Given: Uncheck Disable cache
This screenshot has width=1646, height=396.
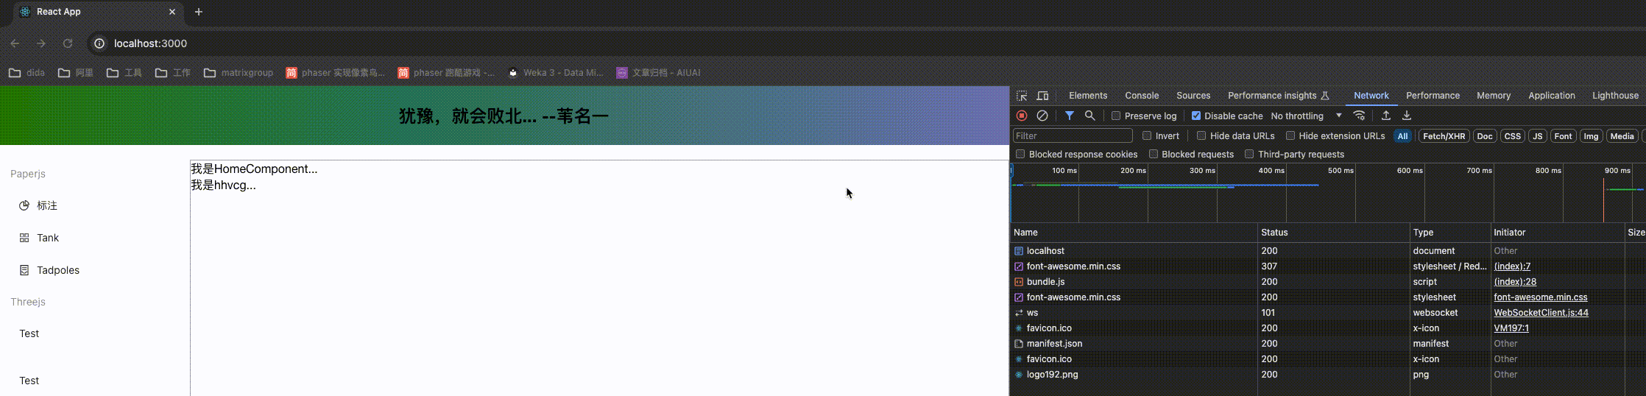Looking at the screenshot, I should pyautogui.click(x=1196, y=116).
